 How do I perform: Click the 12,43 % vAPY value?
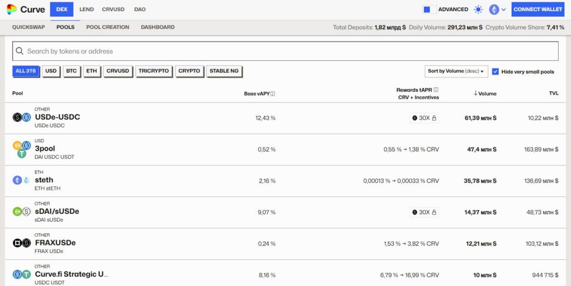point(266,118)
